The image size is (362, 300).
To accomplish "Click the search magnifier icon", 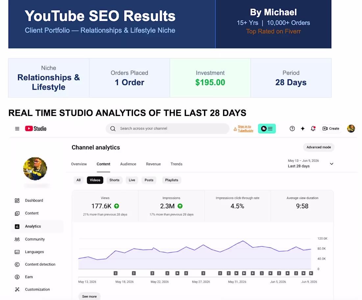I will tap(113, 129).
